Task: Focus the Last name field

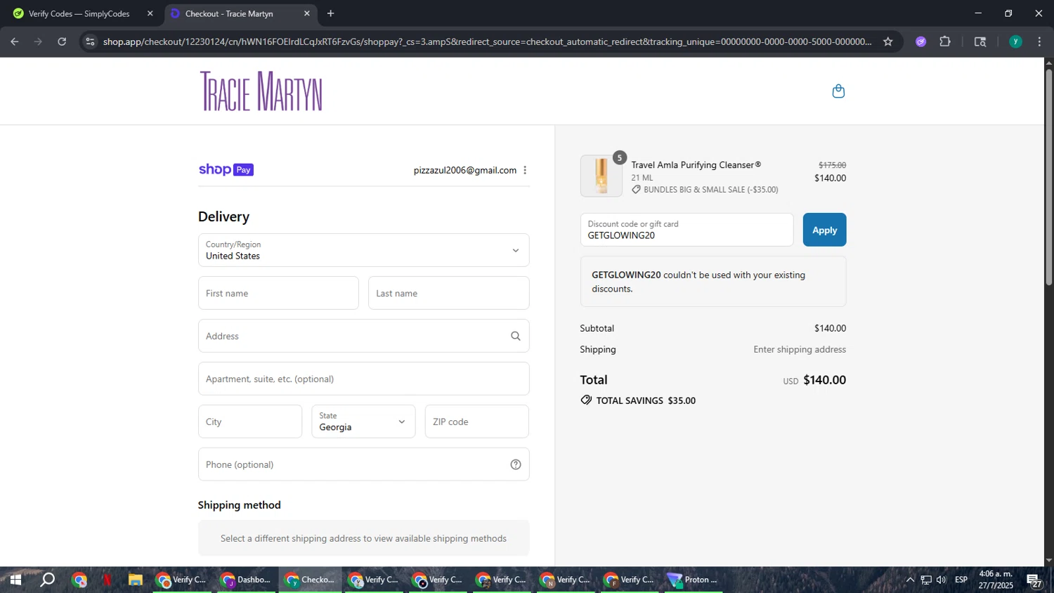Action: pos(448,293)
